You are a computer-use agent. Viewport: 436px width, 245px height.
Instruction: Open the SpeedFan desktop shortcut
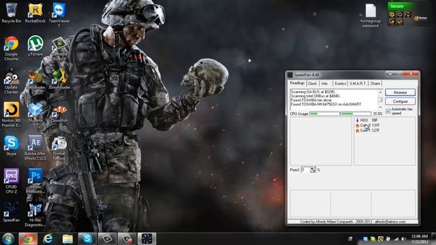point(11,212)
